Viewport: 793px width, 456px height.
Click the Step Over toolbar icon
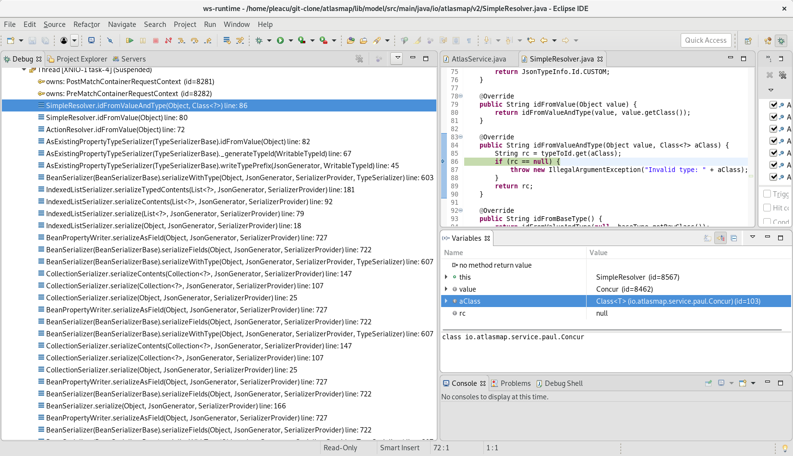[195, 40]
